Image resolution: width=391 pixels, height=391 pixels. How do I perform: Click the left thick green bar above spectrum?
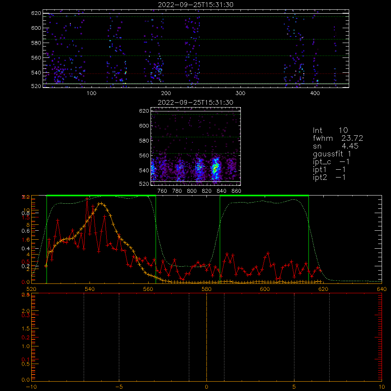[101, 195]
